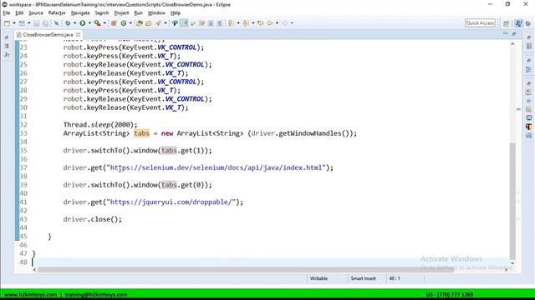Image resolution: width=535 pixels, height=300 pixels.
Task: Open the Debug icon's dropdown arrow
Action: (74, 23)
